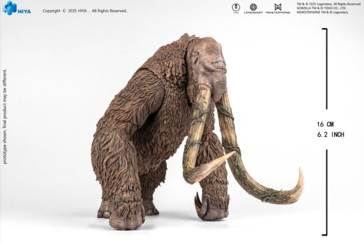Screen dimensions: 364x242
Task: Click the Monsterverse M emblem
Action: 277,7
